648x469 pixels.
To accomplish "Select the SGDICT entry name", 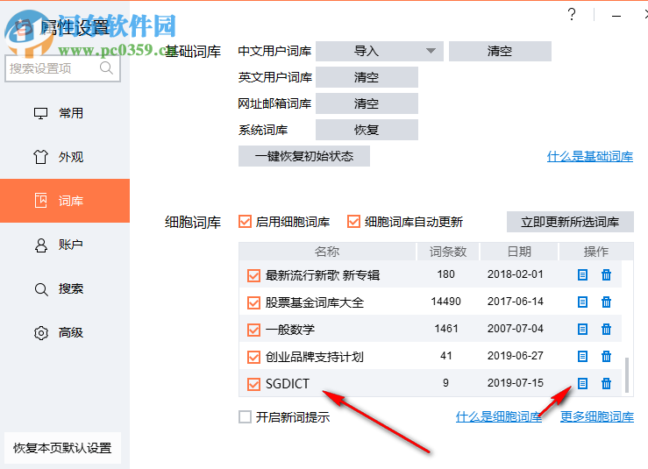I will point(288,384).
